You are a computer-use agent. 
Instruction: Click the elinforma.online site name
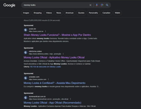point(35,51)
